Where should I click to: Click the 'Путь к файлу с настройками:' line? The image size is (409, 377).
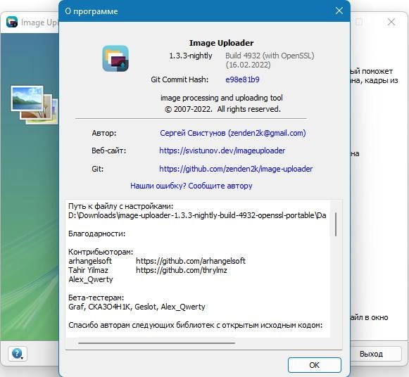[x=121, y=206]
